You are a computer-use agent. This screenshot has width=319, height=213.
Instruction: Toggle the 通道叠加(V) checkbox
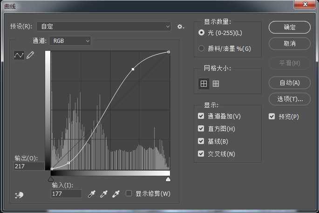pos(201,116)
